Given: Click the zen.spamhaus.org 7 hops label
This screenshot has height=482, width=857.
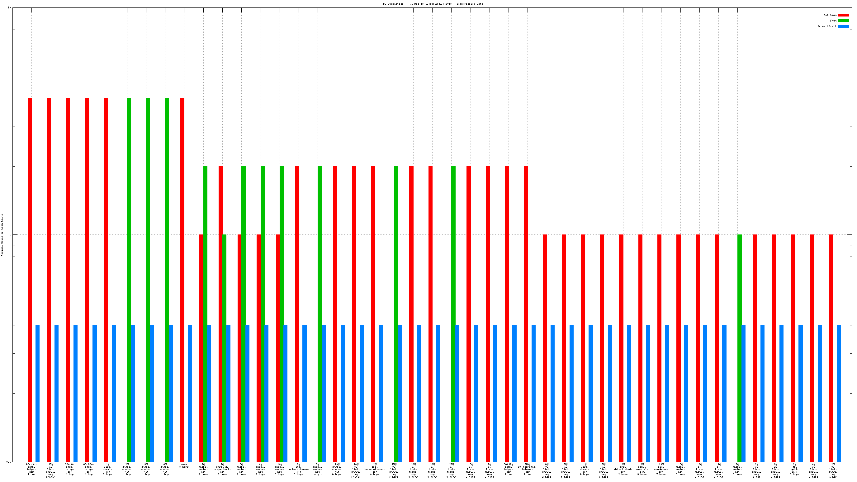Looking at the screenshot, I should coord(661,469).
